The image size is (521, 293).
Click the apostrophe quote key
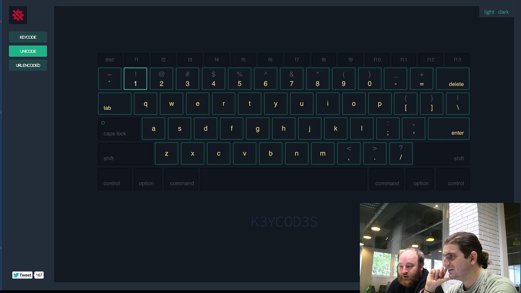[414, 129]
